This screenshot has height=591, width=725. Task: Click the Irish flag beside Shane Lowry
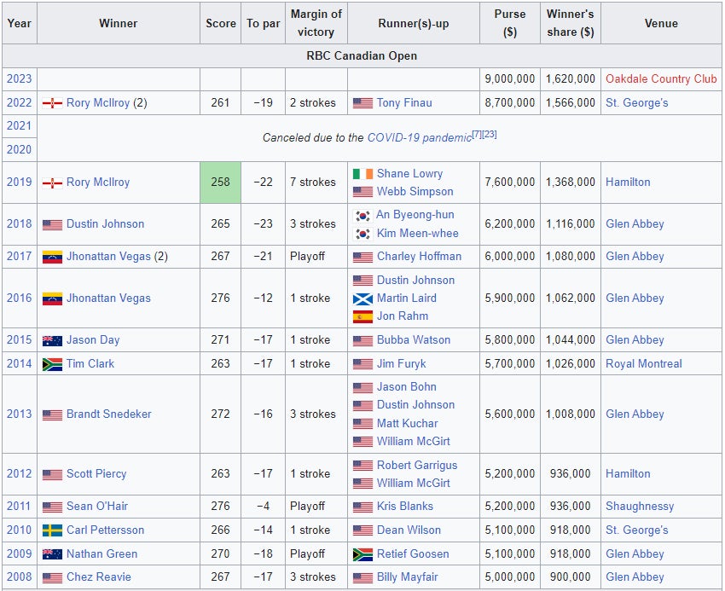click(362, 174)
